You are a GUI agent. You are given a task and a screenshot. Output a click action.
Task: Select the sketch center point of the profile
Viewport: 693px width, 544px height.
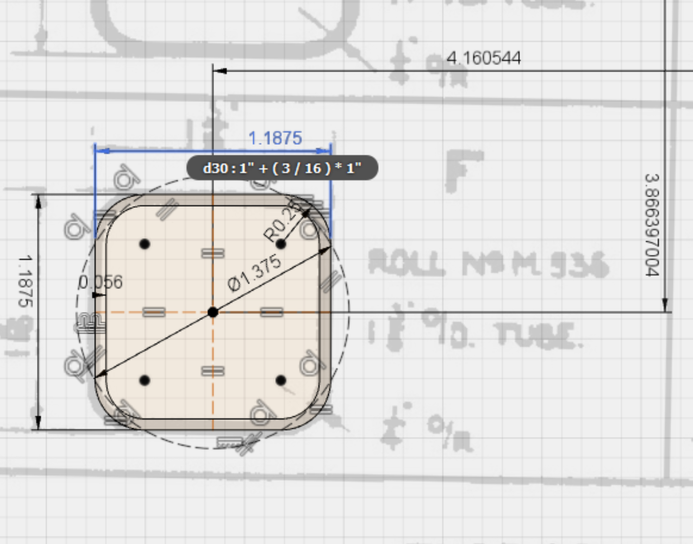coord(212,312)
